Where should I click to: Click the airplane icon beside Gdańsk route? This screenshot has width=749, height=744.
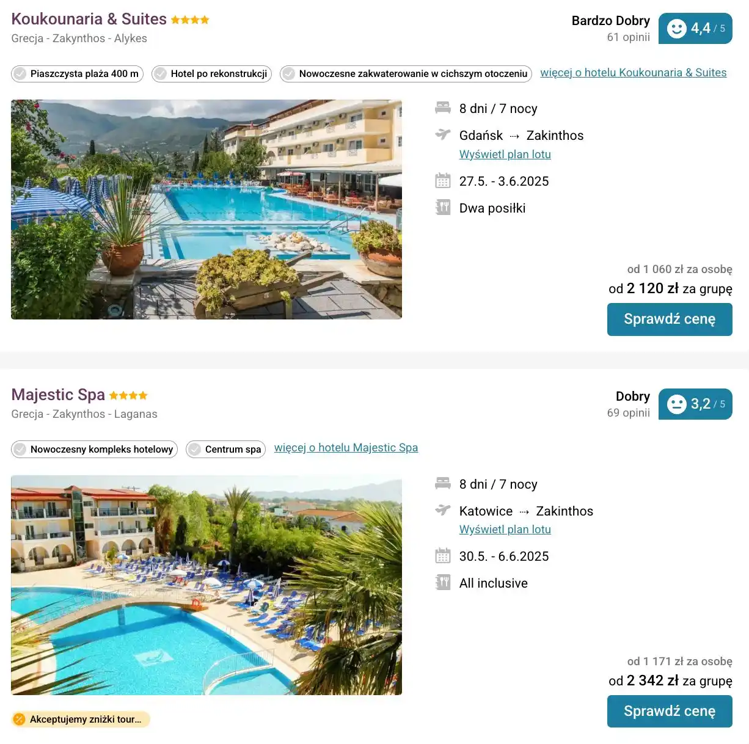pos(443,136)
